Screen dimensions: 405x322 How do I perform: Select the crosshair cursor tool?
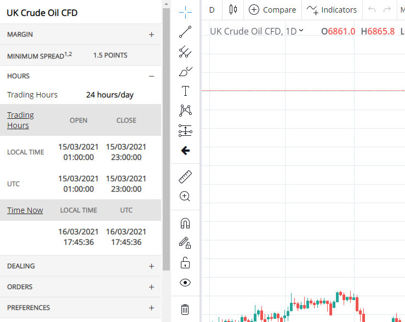click(x=185, y=11)
